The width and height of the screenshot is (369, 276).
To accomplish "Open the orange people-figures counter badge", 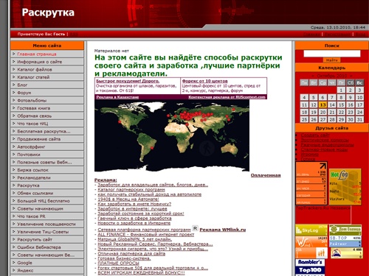I will coord(311,253).
